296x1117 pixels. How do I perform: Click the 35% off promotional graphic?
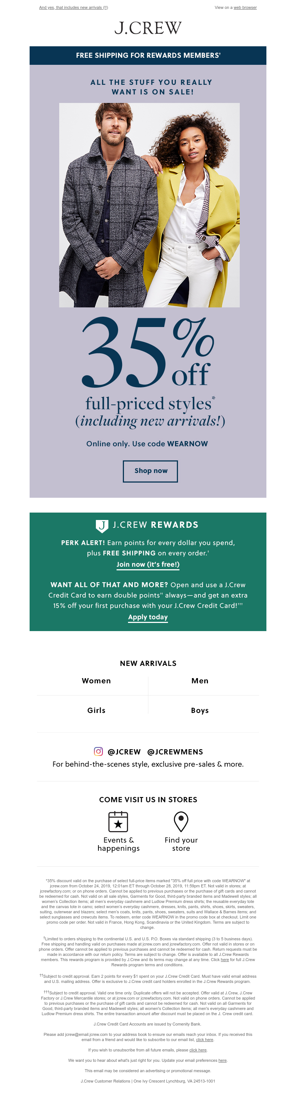pos(148,352)
